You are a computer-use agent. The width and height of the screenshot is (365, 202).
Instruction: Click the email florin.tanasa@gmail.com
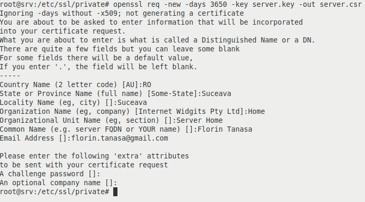pyautogui.click(x=120, y=138)
